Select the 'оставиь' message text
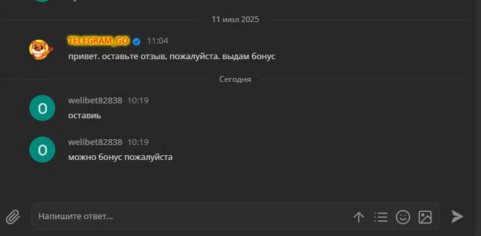The width and height of the screenshot is (481, 236). [84, 116]
